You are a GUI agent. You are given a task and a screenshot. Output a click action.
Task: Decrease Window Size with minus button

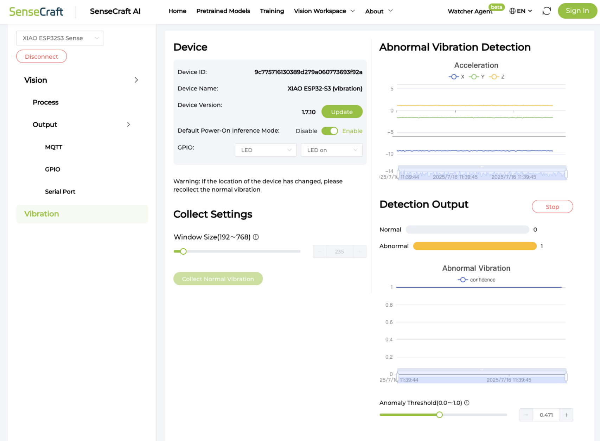(320, 251)
